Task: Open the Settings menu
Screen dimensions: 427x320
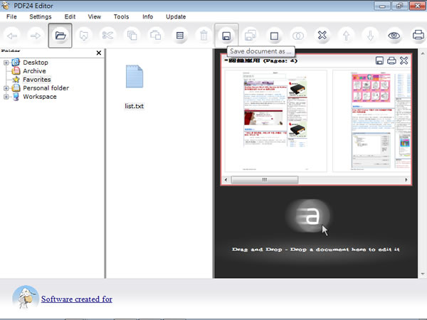Action: [41, 16]
